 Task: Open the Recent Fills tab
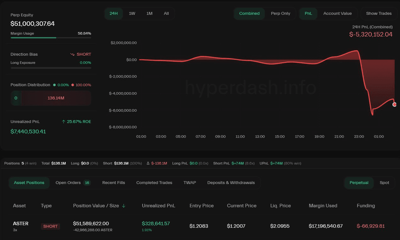114,183
